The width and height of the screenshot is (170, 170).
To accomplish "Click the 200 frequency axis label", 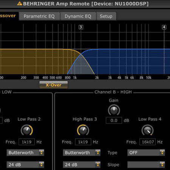I will [x=23, y=77].
